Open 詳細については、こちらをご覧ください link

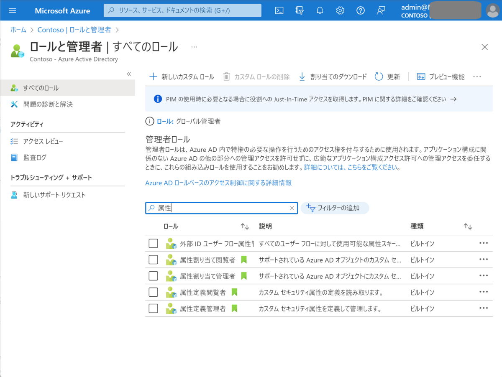coord(352,168)
